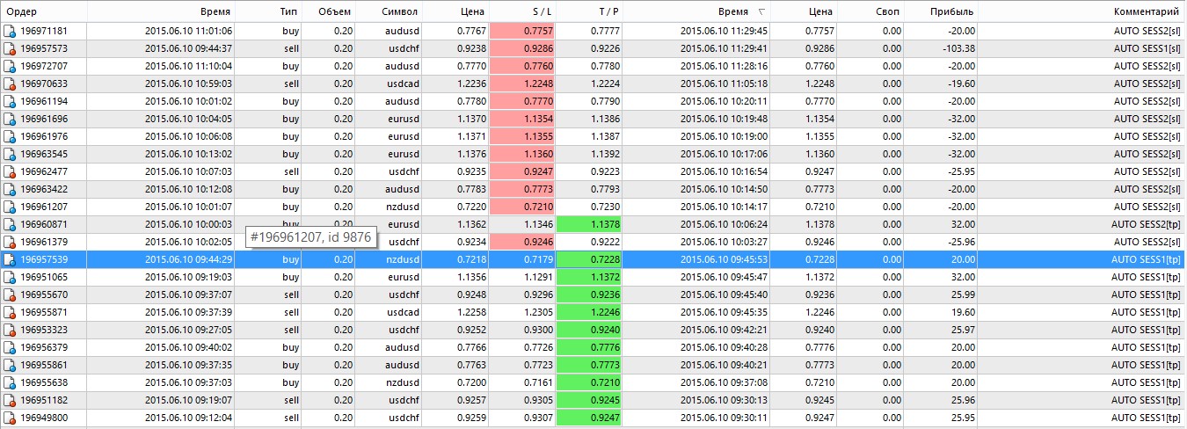The height and width of the screenshot is (429, 1187).
Task: Click the order icon for 196971181
Action: point(10,31)
